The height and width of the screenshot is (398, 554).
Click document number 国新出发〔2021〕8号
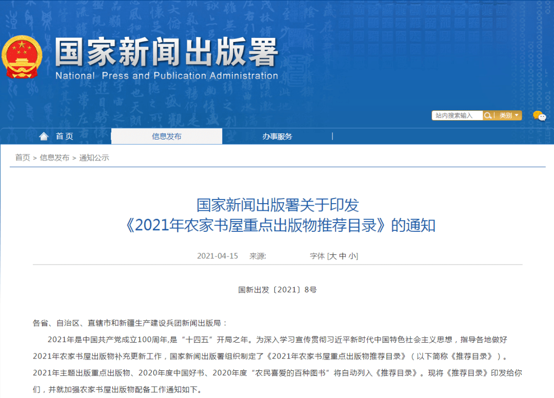pyautogui.click(x=278, y=290)
